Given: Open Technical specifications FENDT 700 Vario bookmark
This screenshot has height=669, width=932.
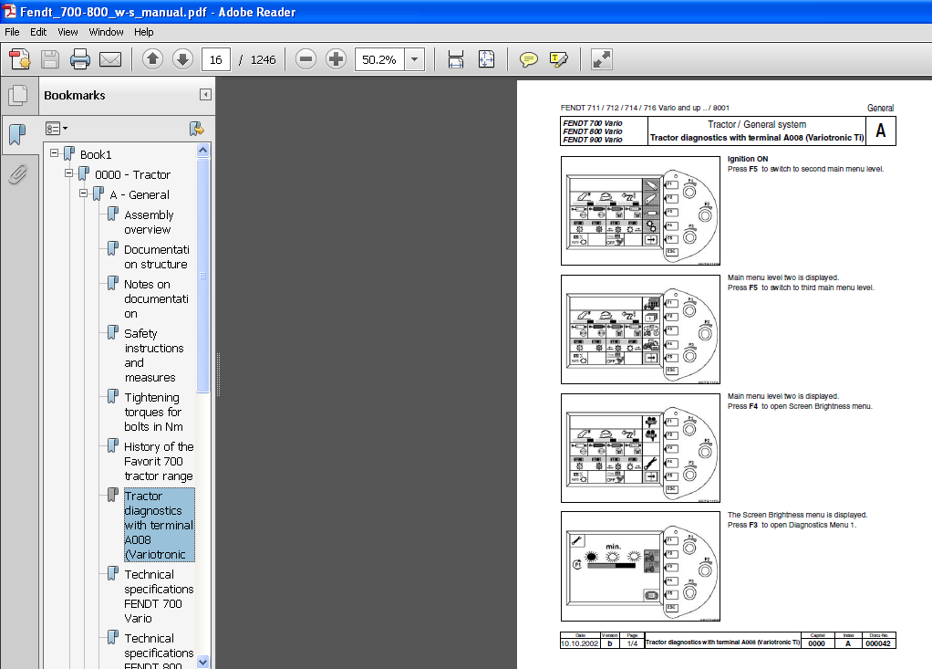Looking at the screenshot, I should (x=159, y=597).
